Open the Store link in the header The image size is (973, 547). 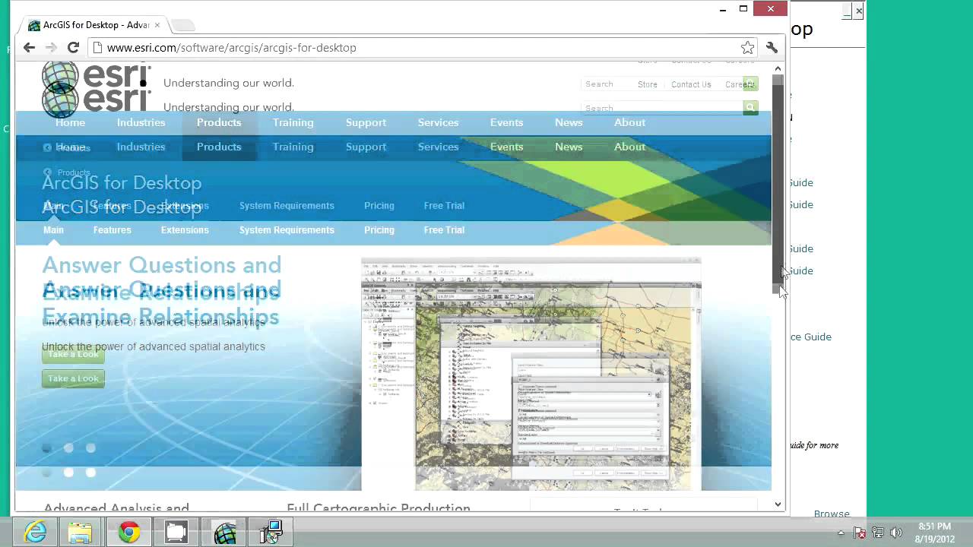(648, 84)
